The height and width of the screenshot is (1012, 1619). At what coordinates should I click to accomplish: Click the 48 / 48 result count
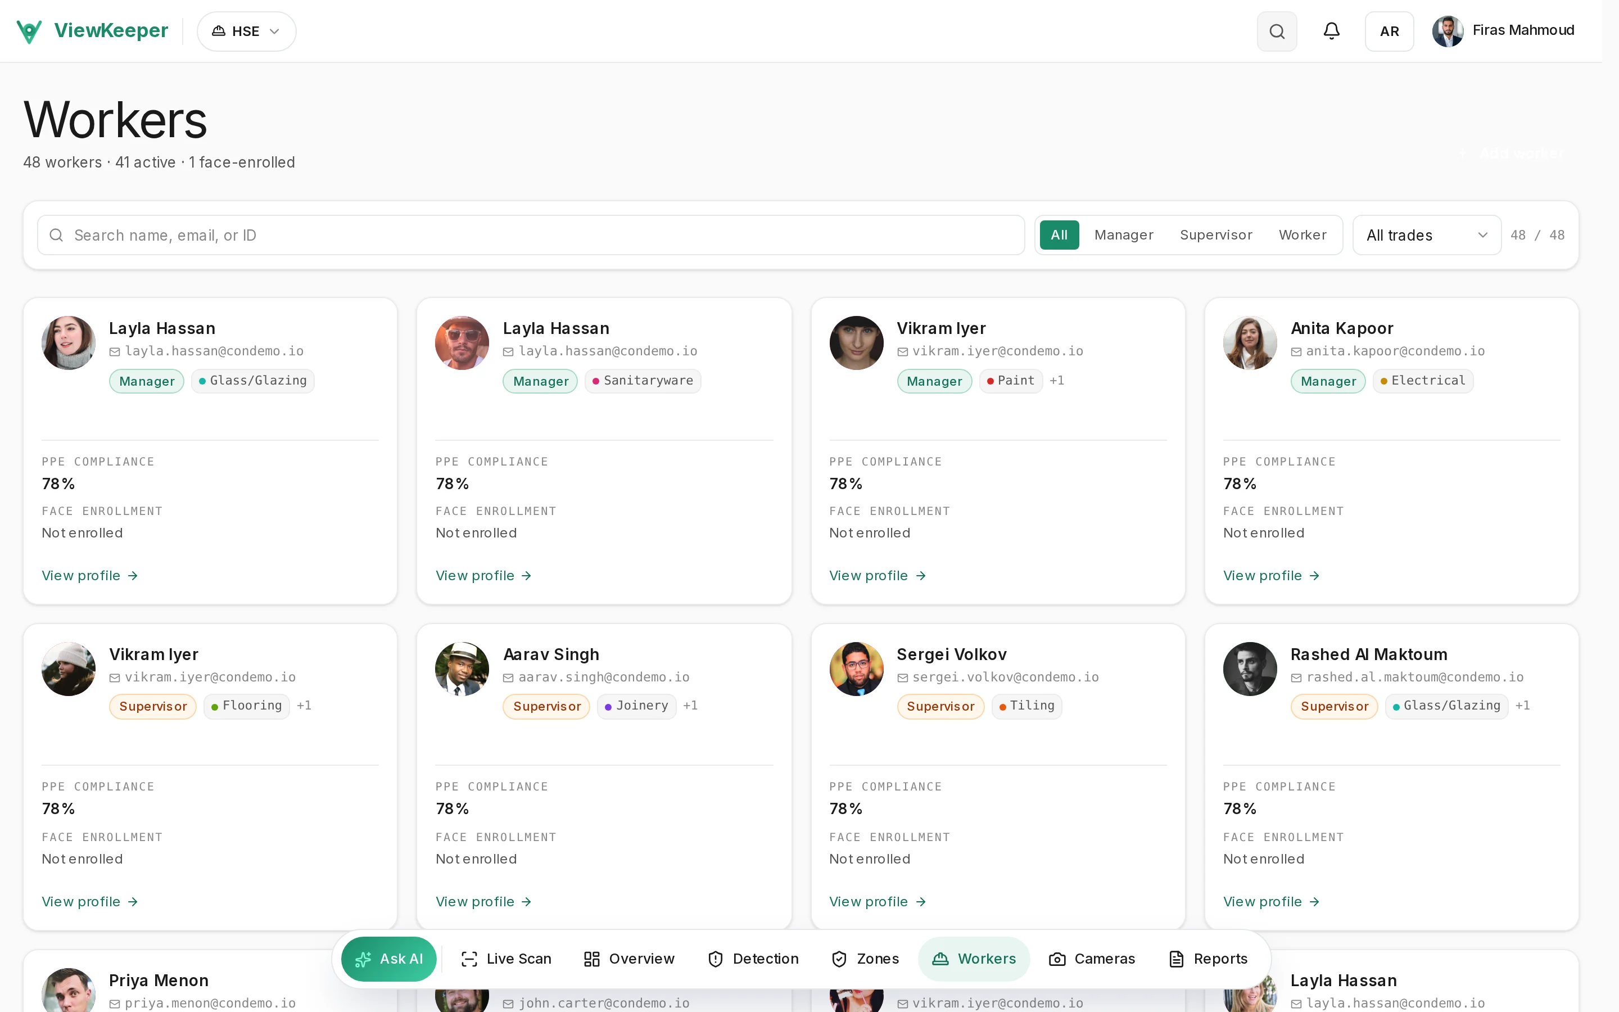click(1537, 235)
